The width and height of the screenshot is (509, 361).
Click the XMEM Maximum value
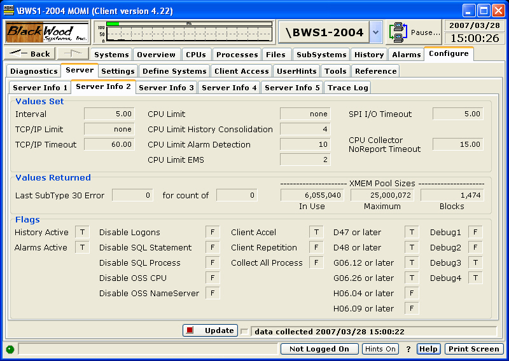(x=382, y=195)
